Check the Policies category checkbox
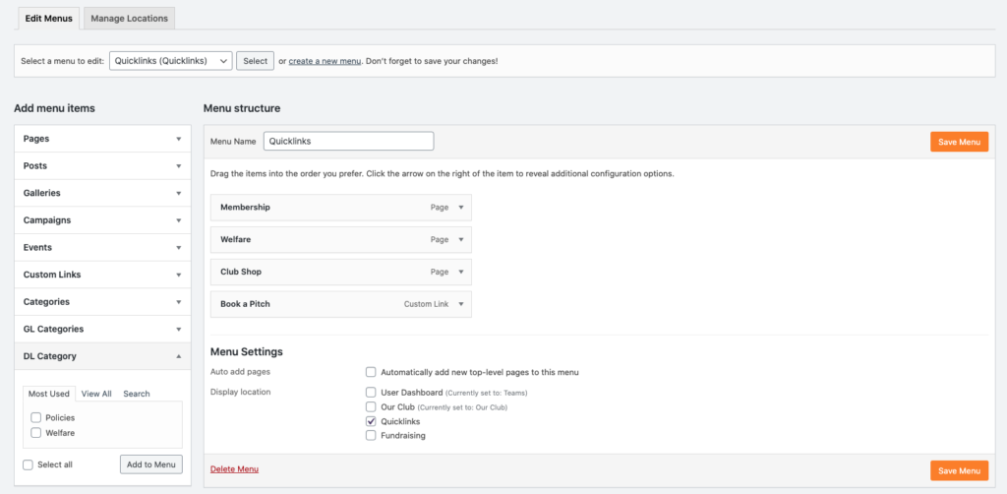This screenshot has width=1007, height=494. click(36, 417)
